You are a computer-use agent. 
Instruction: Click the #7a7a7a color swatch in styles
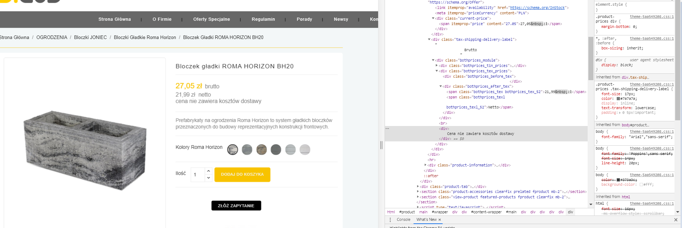[x=618, y=99]
